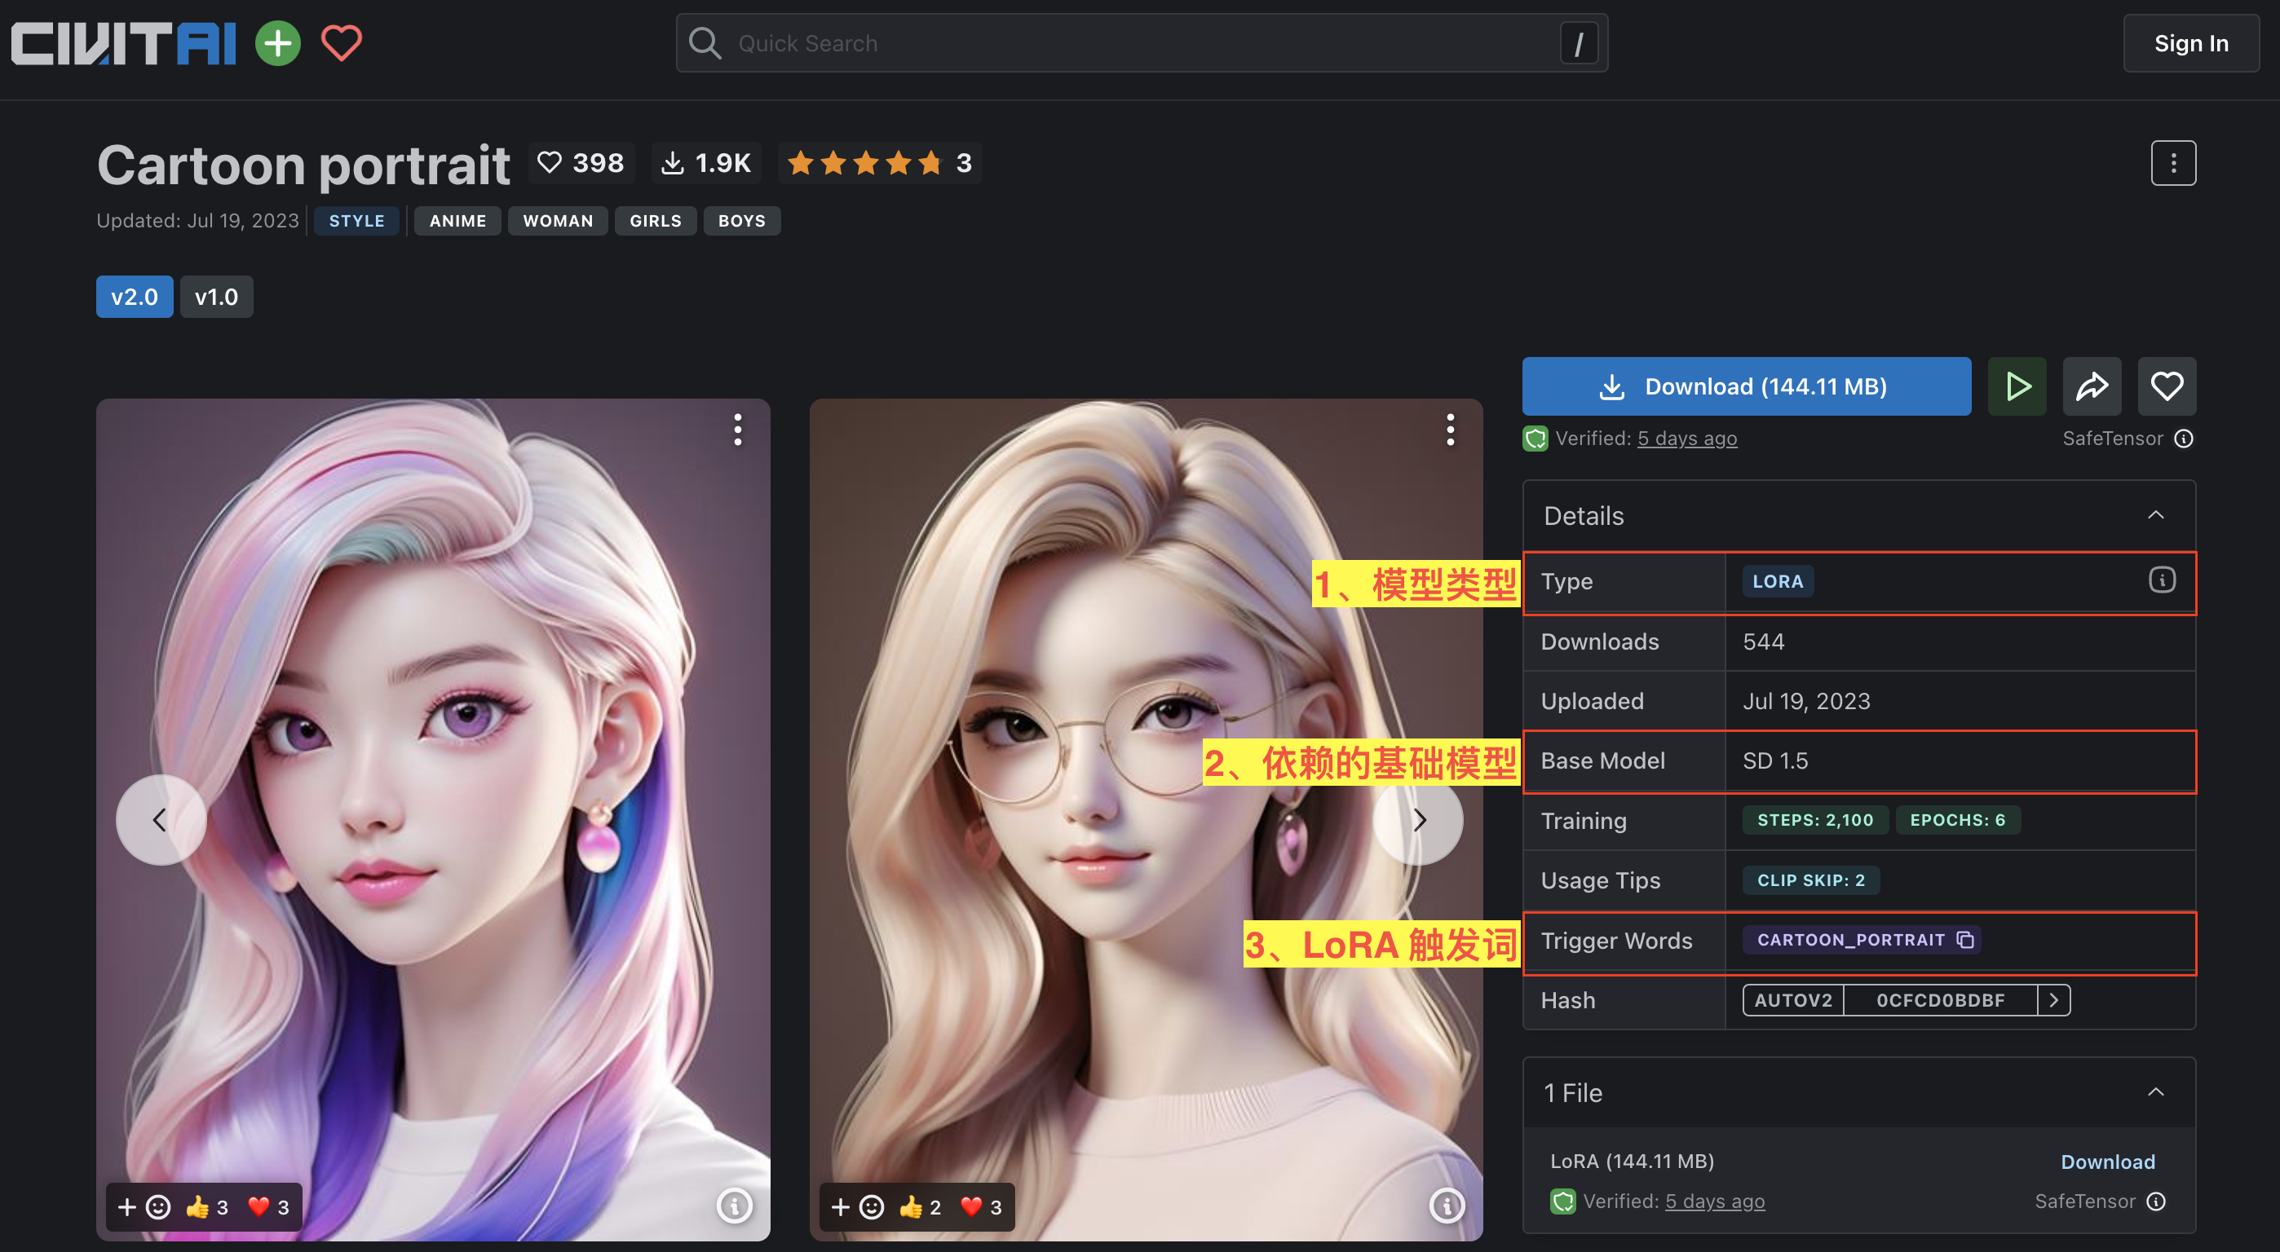The width and height of the screenshot is (2280, 1252).
Task: Open the LORA type info icon
Action: pos(2162,580)
